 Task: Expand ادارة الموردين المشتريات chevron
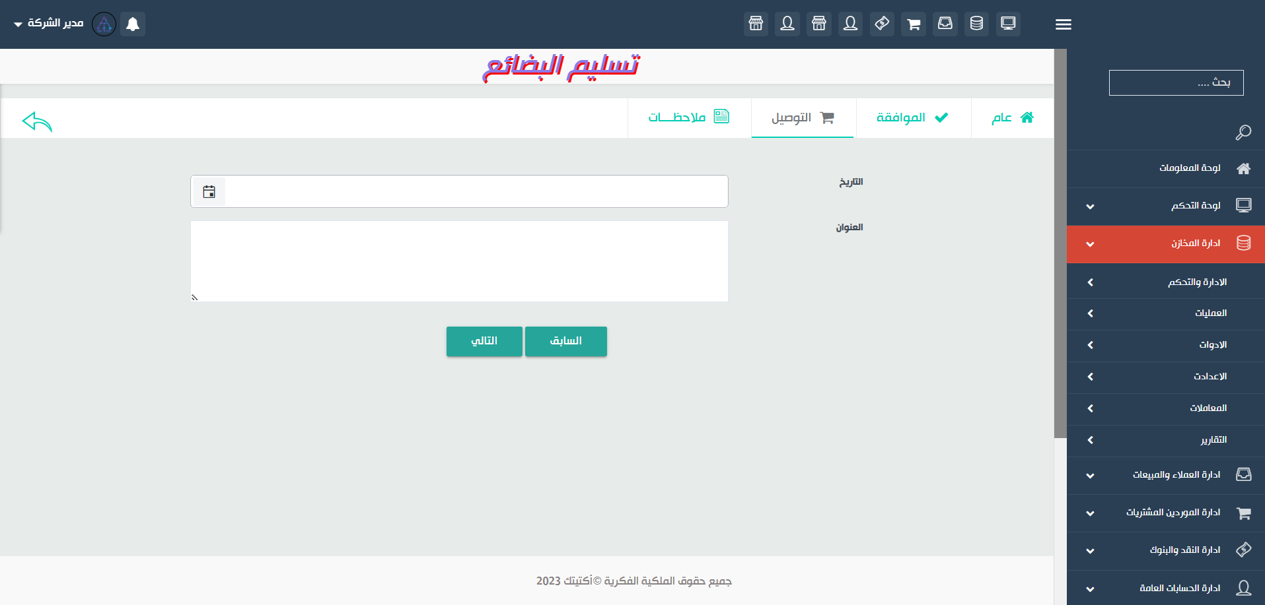click(x=1090, y=513)
